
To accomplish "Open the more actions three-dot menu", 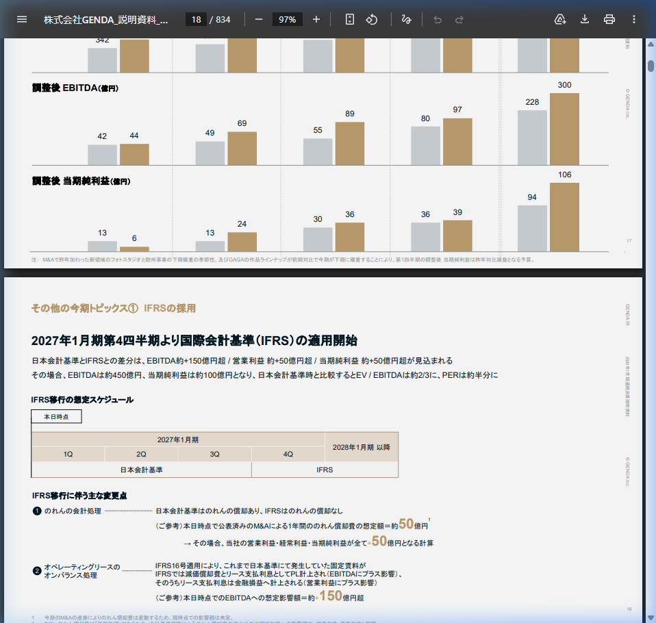I will (x=633, y=19).
